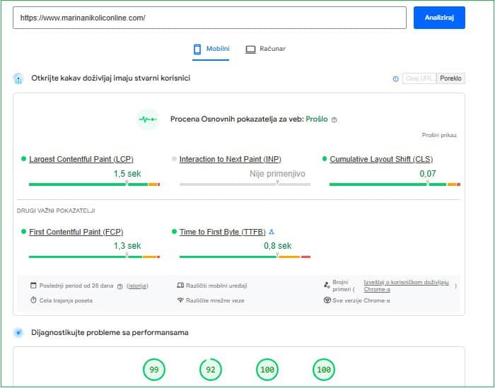495x388 pixels.
Task: Click the performance diagnostics section icon
Action: [x=18, y=332]
